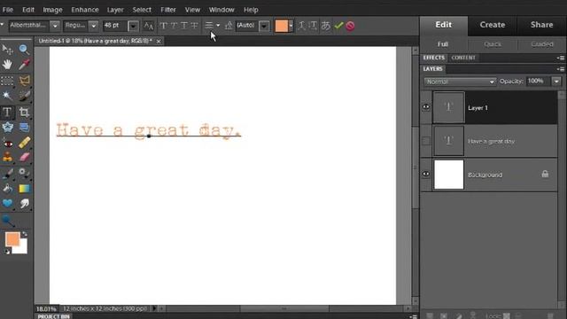Select the Eyedropper tool
Image resolution: width=567 pixels, height=319 pixels.
24,65
